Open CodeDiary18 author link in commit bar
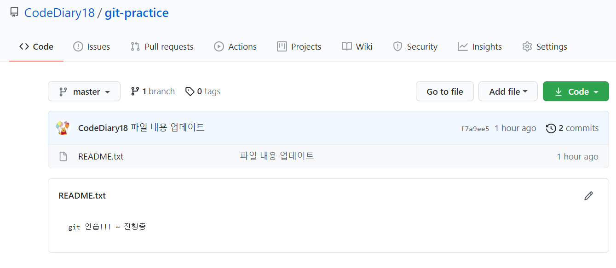The height and width of the screenshot is (268, 616). click(103, 128)
